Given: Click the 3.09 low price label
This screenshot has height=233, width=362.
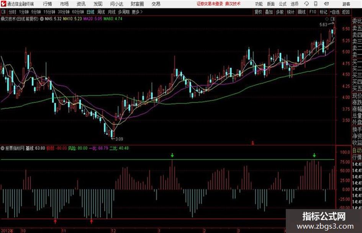Looking at the screenshot, I should pos(119,139).
